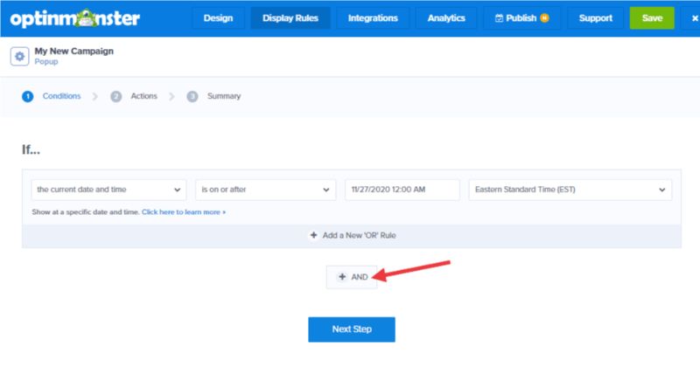Click the calendar icon in Publish
This screenshot has height=367, width=700.
(x=499, y=18)
